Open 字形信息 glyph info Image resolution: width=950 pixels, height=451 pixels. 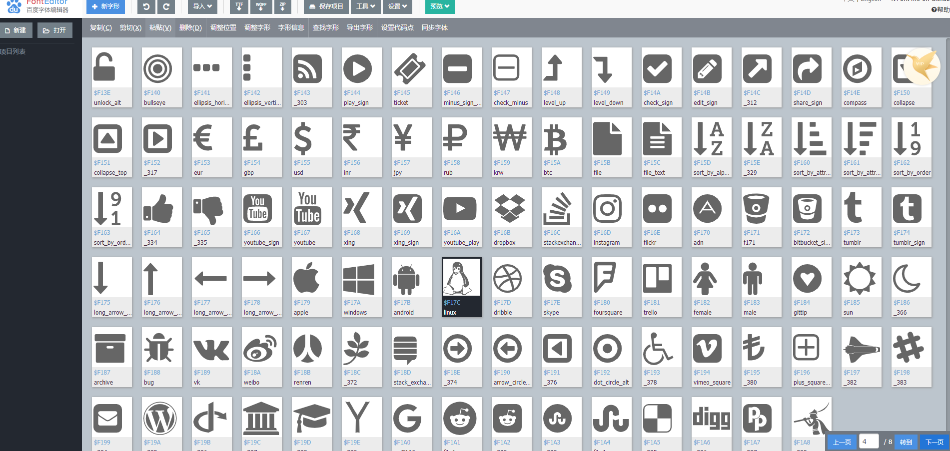tap(291, 27)
